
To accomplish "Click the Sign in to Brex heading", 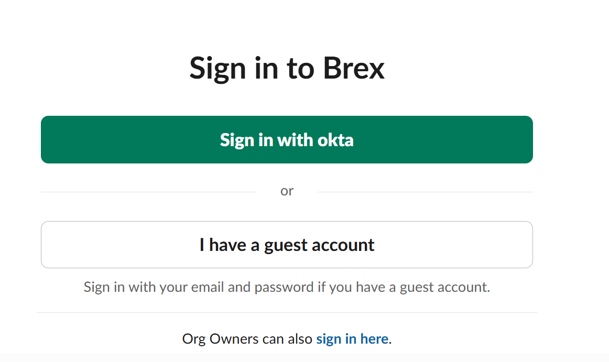I will point(287,68).
